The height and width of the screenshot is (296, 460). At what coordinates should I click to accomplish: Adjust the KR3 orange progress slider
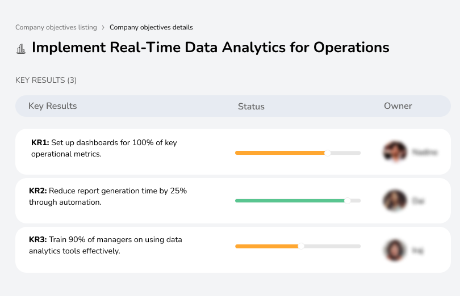301,247
